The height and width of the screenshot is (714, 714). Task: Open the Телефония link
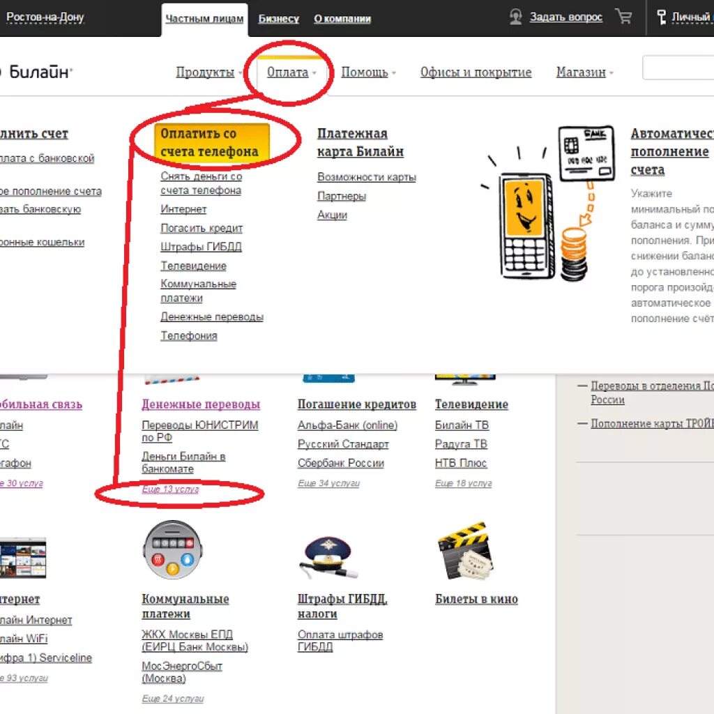coord(188,335)
